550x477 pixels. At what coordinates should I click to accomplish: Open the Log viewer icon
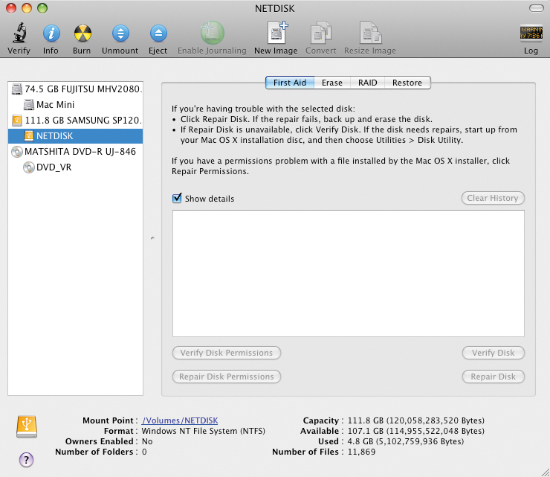(531, 33)
